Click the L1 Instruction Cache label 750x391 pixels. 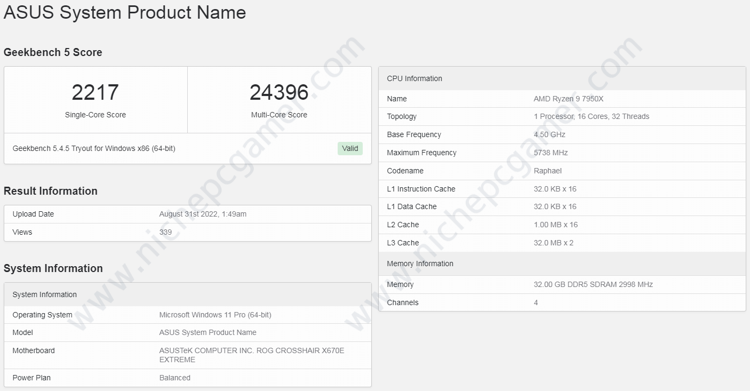(x=421, y=189)
